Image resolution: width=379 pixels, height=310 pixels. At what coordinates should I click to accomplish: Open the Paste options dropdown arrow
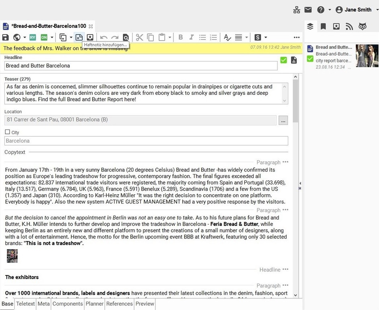(170, 37)
